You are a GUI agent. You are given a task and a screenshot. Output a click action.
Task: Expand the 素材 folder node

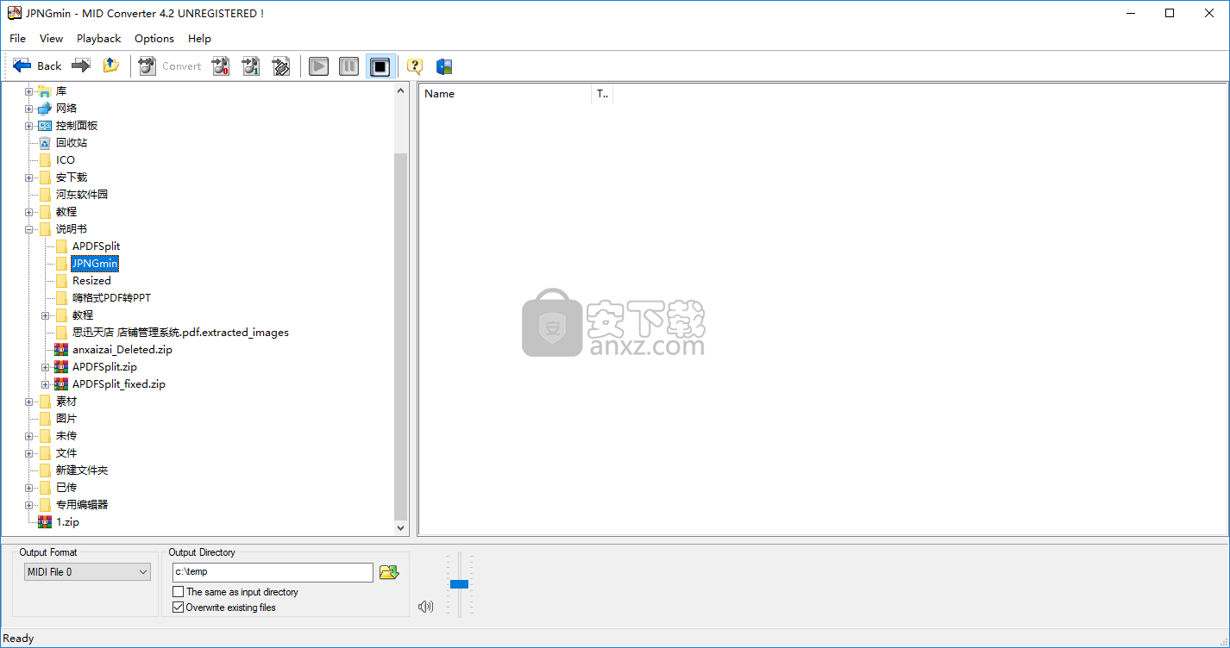[29, 402]
